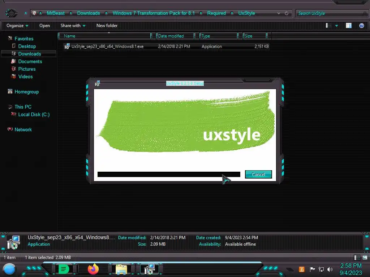Click the help question mark icon
The height and width of the screenshot is (277, 370).
tap(361, 26)
